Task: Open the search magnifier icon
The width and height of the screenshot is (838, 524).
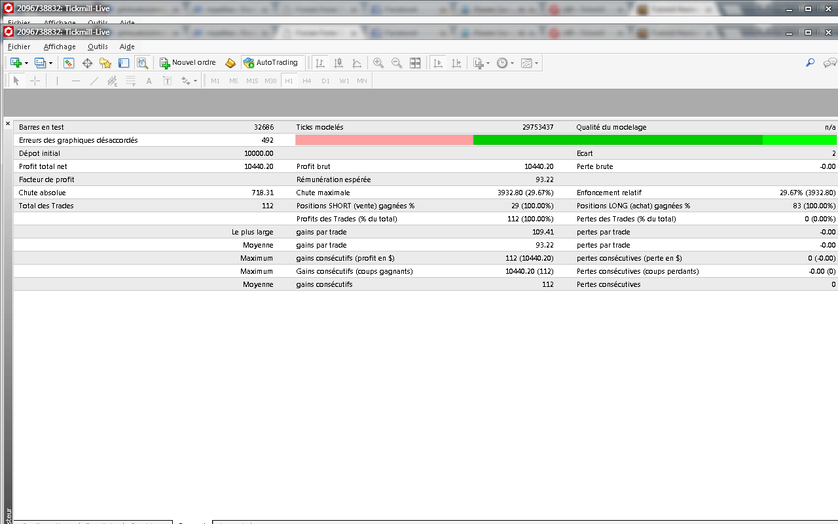Action: (x=810, y=63)
